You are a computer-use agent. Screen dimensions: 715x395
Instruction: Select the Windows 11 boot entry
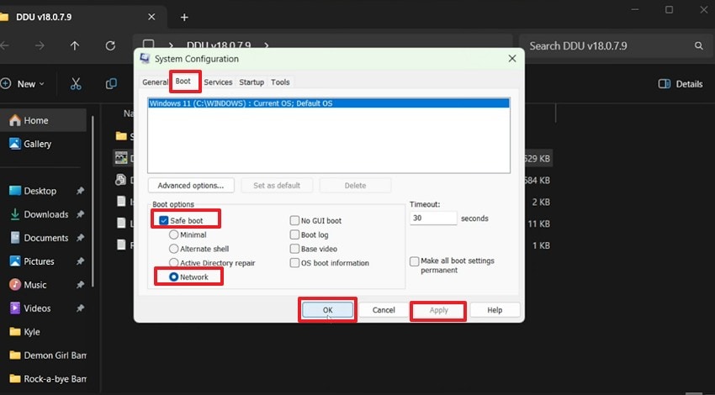click(328, 103)
